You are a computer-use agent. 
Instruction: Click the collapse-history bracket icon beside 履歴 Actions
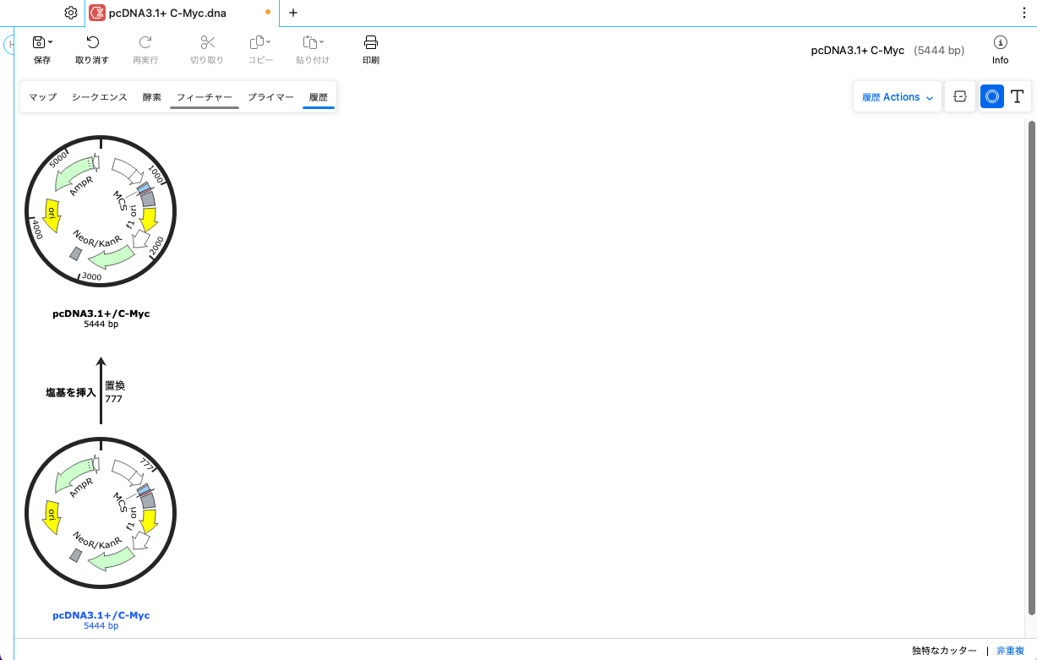point(959,97)
